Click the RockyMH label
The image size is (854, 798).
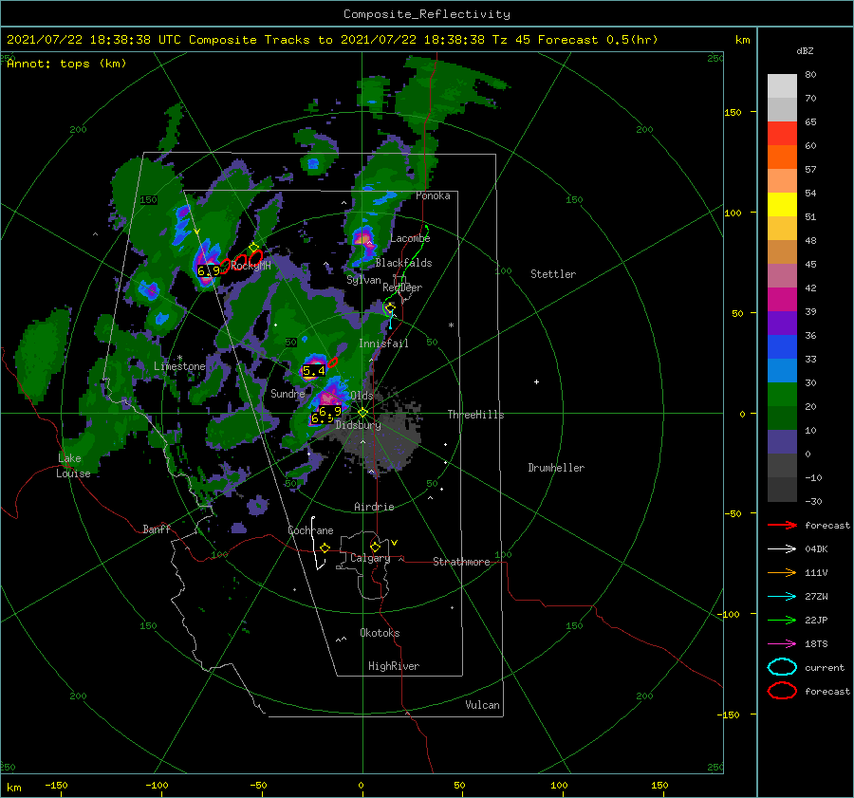pos(251,266)
